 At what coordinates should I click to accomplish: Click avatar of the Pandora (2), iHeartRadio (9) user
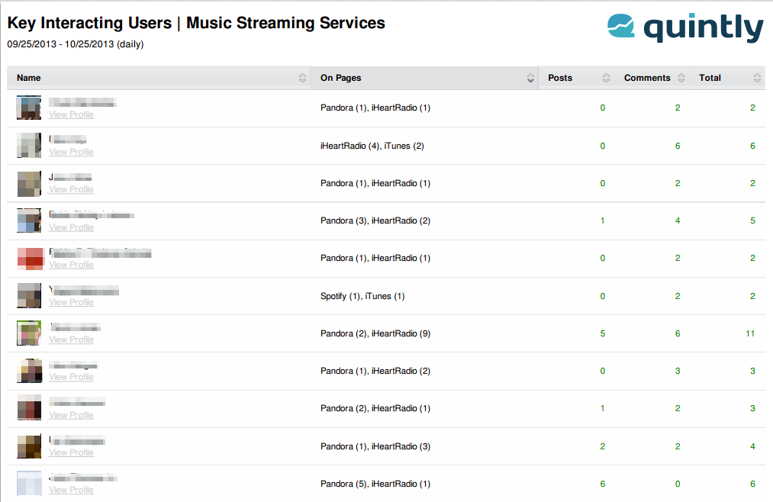click(29, 333)
